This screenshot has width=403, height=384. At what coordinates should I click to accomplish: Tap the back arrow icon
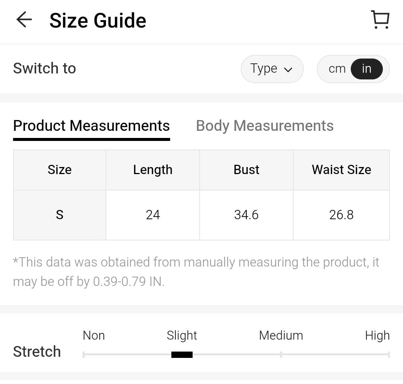tap(24, 20)
